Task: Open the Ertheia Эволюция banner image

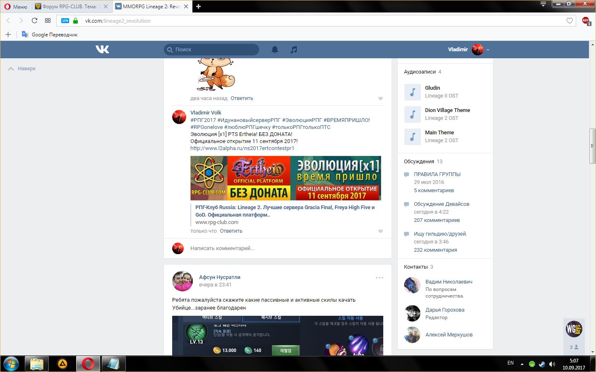Action: [x=286, y=178]
